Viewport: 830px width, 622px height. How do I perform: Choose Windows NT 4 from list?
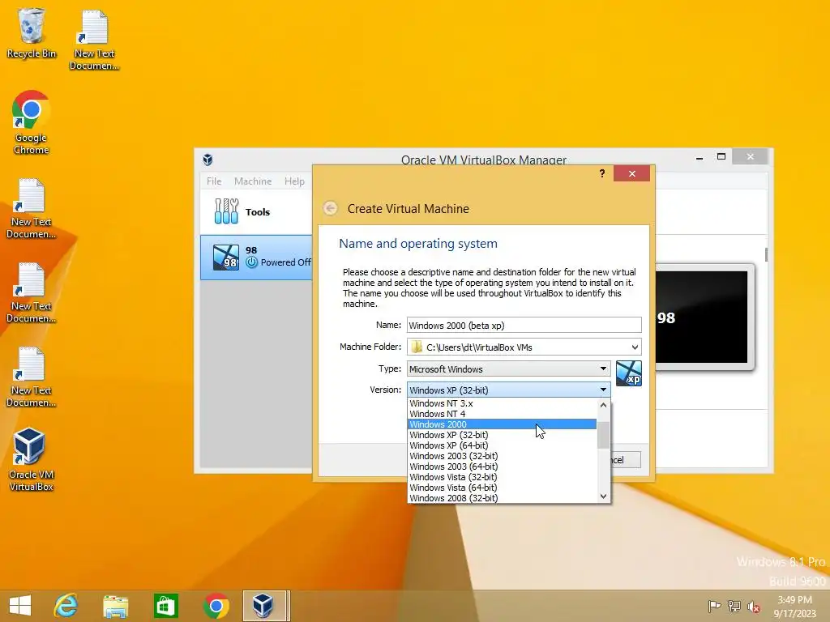click(x=502, y=414)
